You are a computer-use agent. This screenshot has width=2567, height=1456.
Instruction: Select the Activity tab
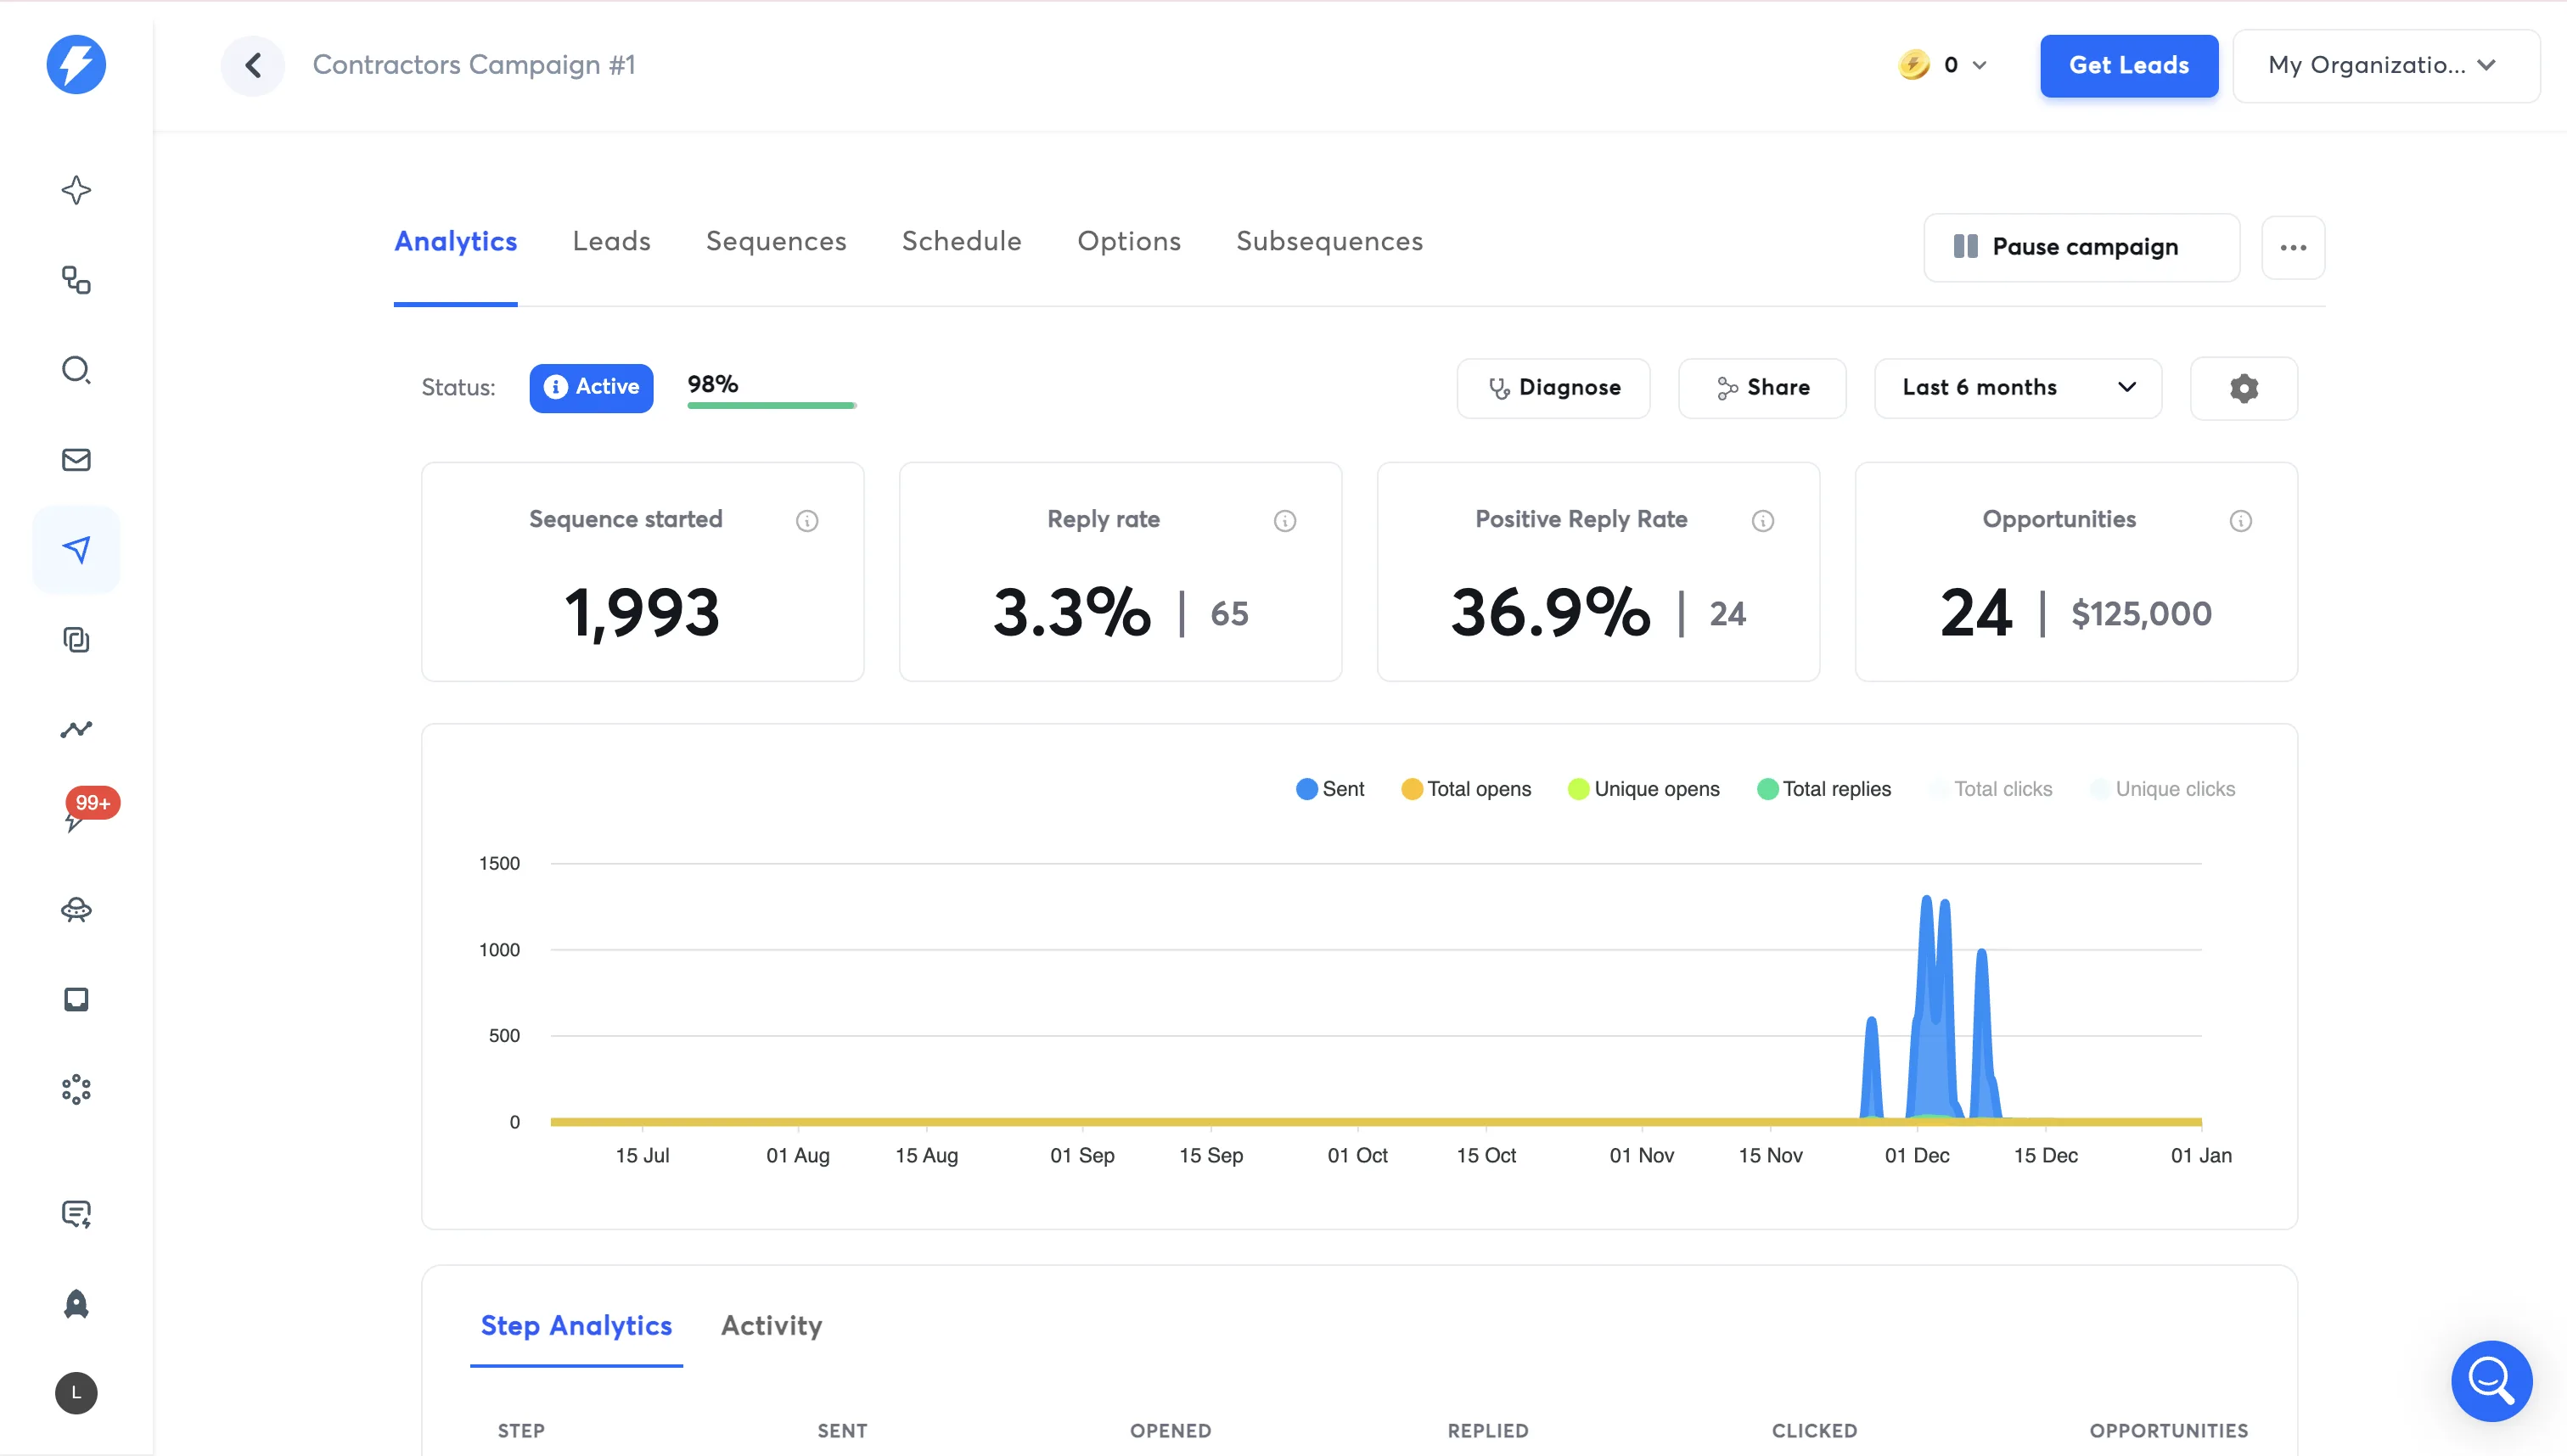pos(772,1326)
